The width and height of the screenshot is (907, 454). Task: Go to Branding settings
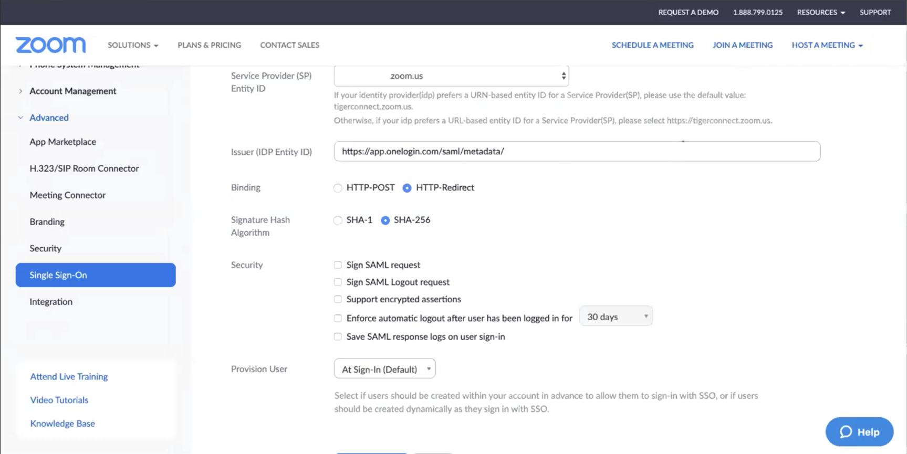pos(47,222)
